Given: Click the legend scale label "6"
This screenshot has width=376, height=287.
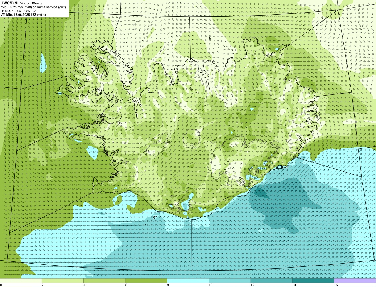Looking at the screenshot, I should [x=126, y=285].
